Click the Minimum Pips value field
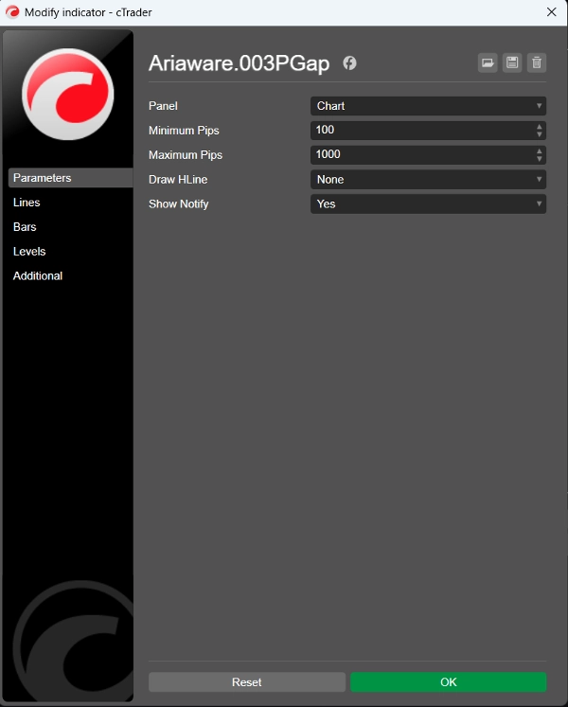 421,131
